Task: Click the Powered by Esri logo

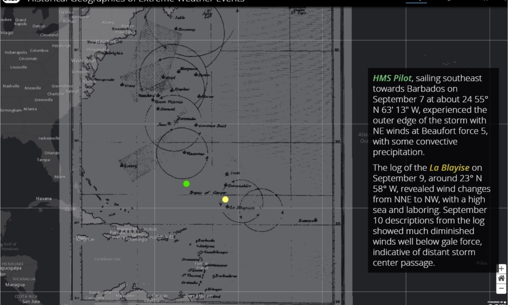Action: [497, 302]
